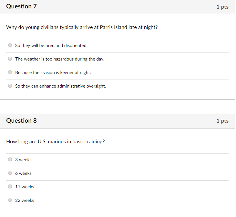Click answer text 'So they will be tired and disoriented.'
Viewport: 236px width, 217px height.
coord(51,45)
